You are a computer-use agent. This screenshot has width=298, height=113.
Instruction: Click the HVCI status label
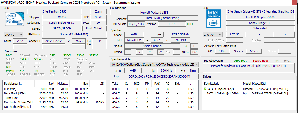click(x=287, y=61)
